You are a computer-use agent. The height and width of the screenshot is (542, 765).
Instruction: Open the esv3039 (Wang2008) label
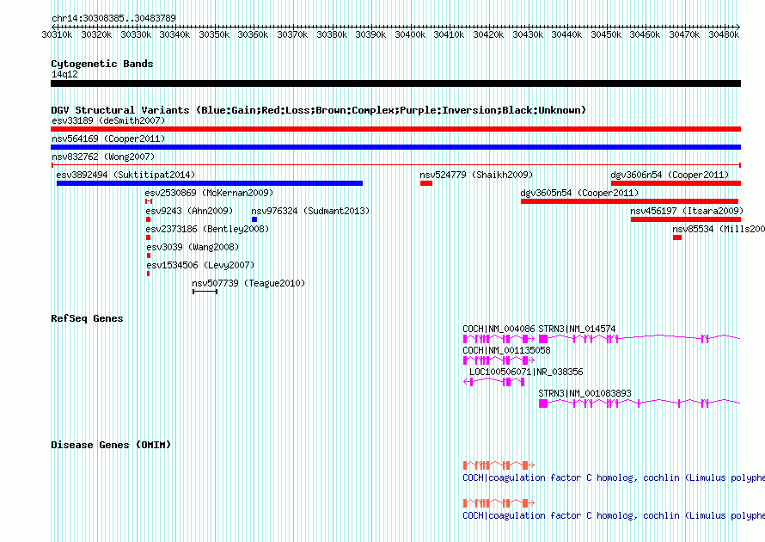pos(193,247)
